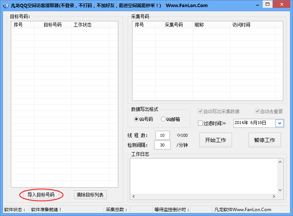Select the QQ邮箱 radio option

pos(163,119)
